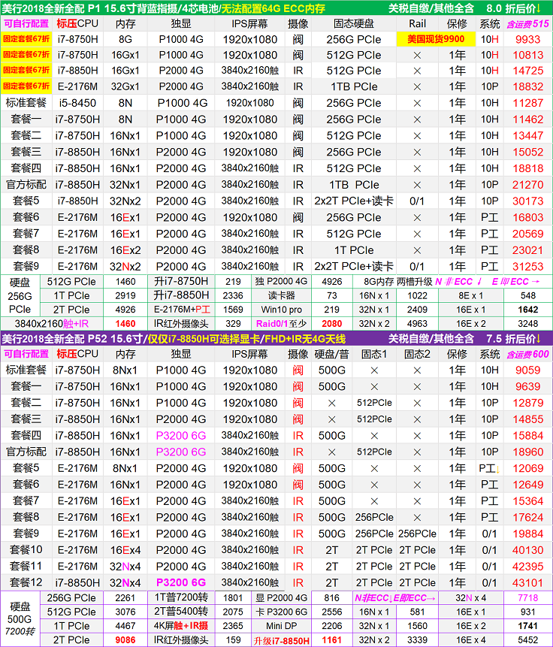The width and height of the screenshot is (553, 647).
Task: Click the Raid0/1至少 option cell
Action: coord(280,324)
